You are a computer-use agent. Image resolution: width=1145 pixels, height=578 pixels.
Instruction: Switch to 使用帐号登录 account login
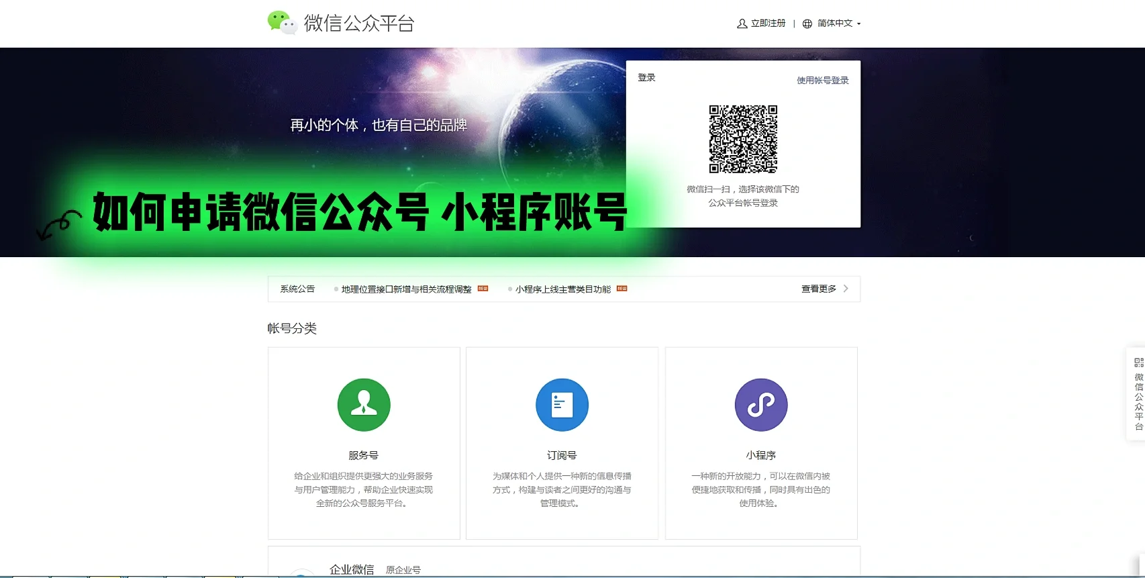tap(822, 81)
